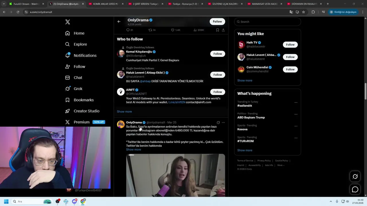
Task: Open Grok actions icon on Mar 25 post
Action: pyautogui.click(x=218, y=122)
